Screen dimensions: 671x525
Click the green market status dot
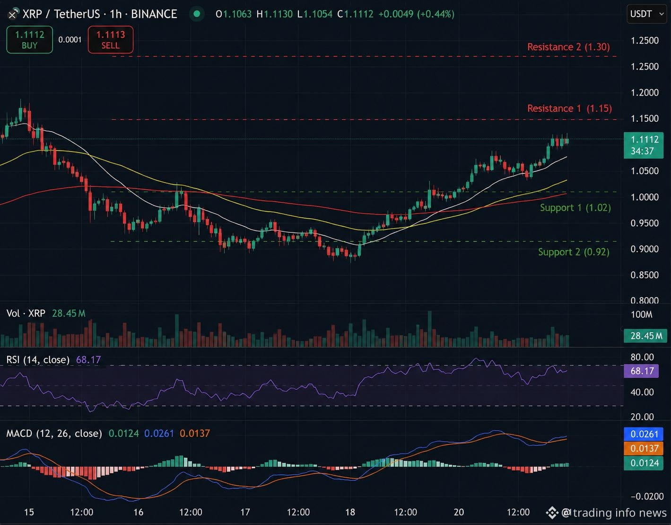pos(196,14)
